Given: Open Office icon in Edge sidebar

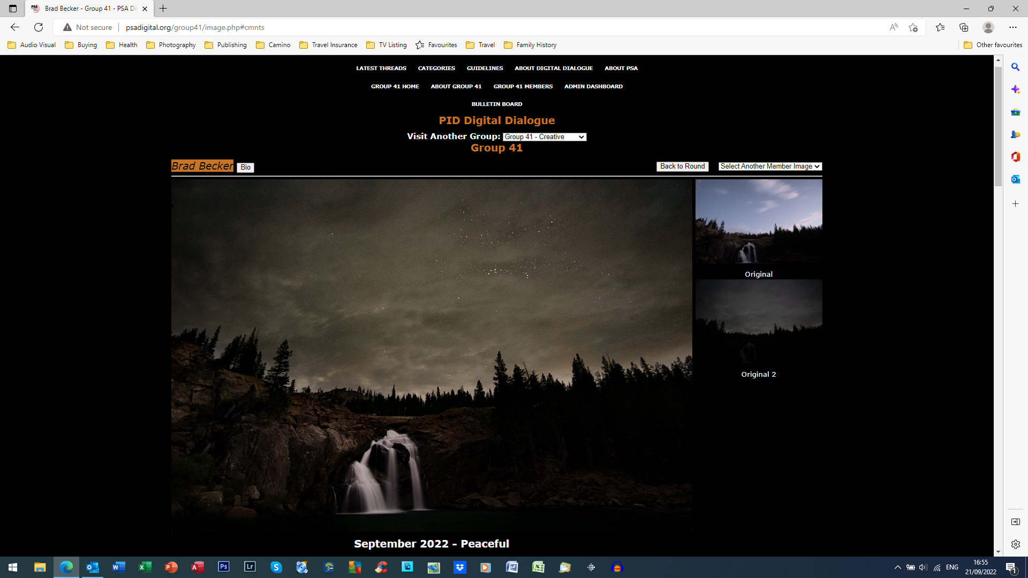Looking at the screenshot, I should [x=1015, y=157].
